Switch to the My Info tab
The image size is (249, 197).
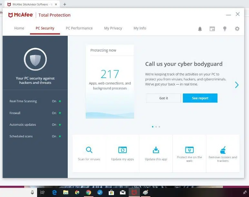[x=140, y=28]
